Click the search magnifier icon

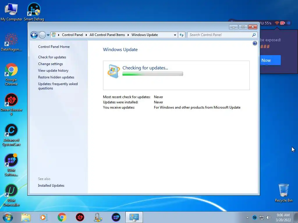(x=254, y=35)
